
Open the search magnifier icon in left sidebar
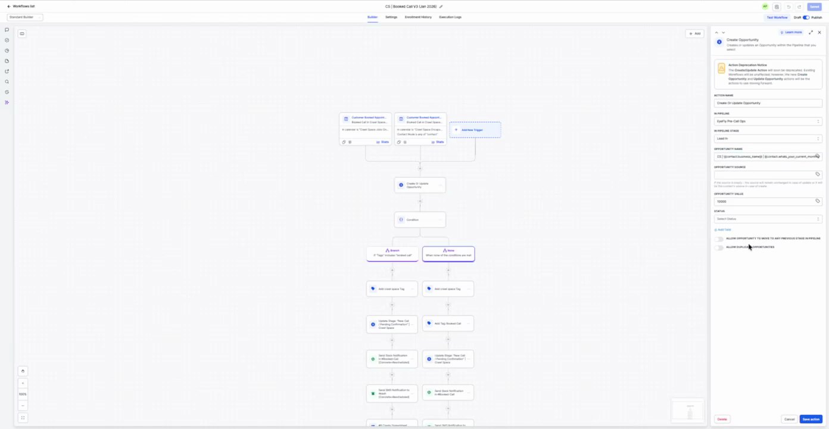pos(7,82)
